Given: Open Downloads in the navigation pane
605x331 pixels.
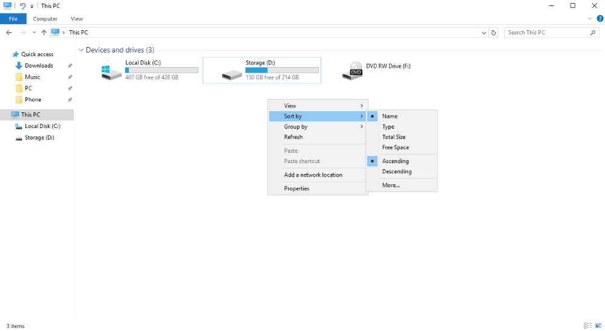Looking at the screenshot, I should click(x=39, y=65).
